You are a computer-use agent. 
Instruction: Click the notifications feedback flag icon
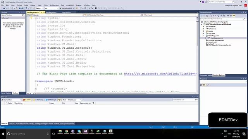(202, 2)
